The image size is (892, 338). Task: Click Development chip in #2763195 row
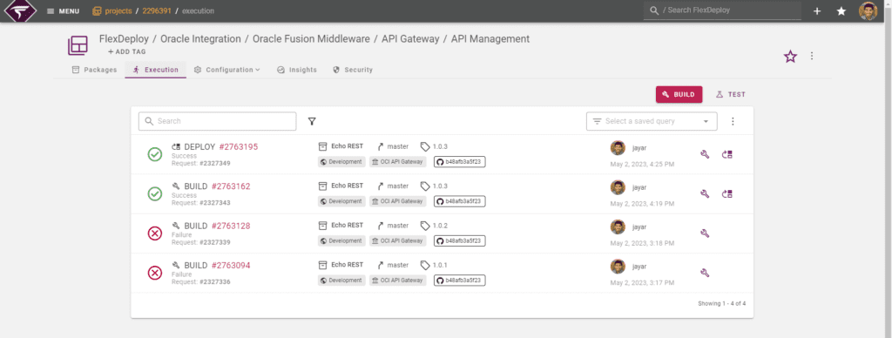click(x=341, y=162)
